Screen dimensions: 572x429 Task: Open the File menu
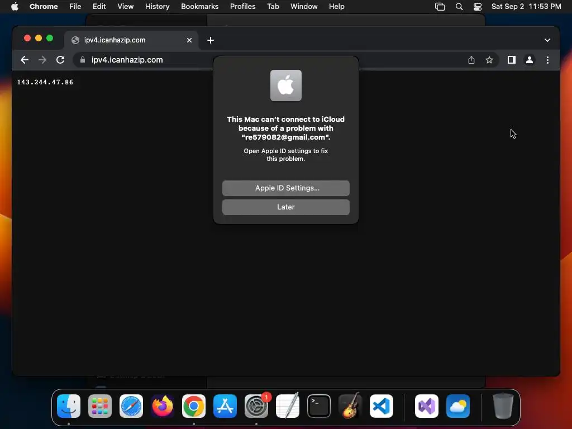[x=75, y=6]
